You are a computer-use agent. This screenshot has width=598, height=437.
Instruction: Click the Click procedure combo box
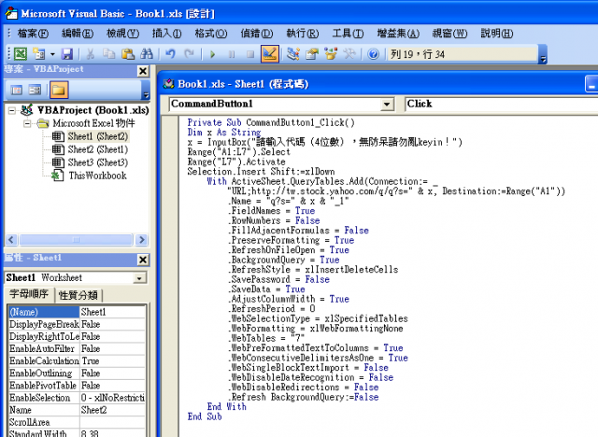click(501, 104)
